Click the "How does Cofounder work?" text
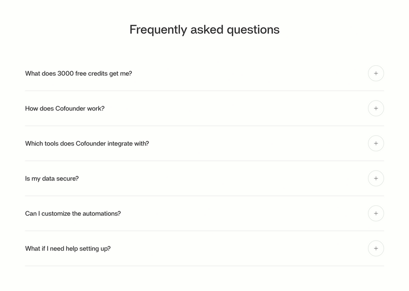Screen dimensions: 409x291 point(65,108)
